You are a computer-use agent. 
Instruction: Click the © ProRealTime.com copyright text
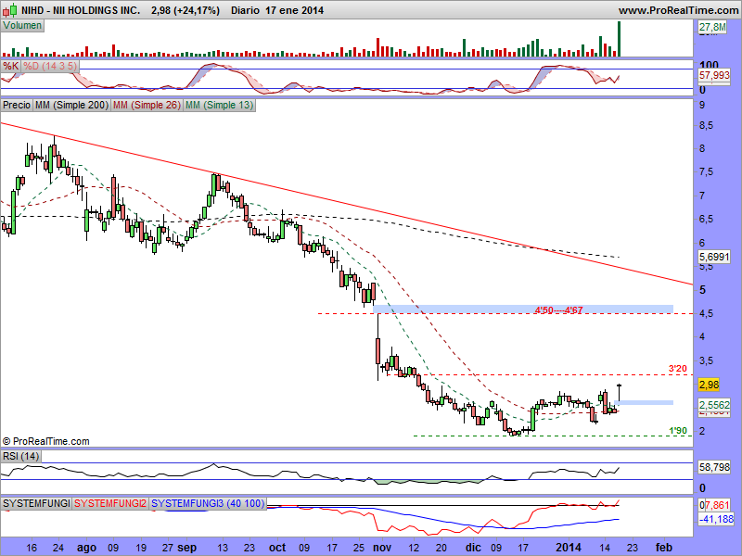(x=45, y=441)
